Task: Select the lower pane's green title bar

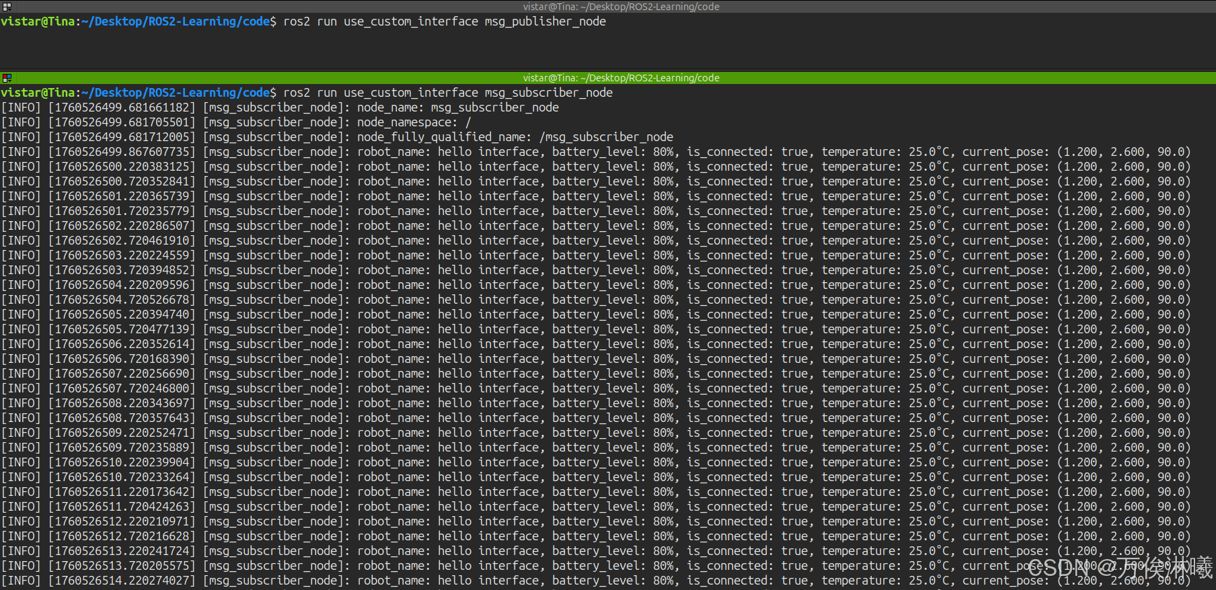Action: (608, 78)
